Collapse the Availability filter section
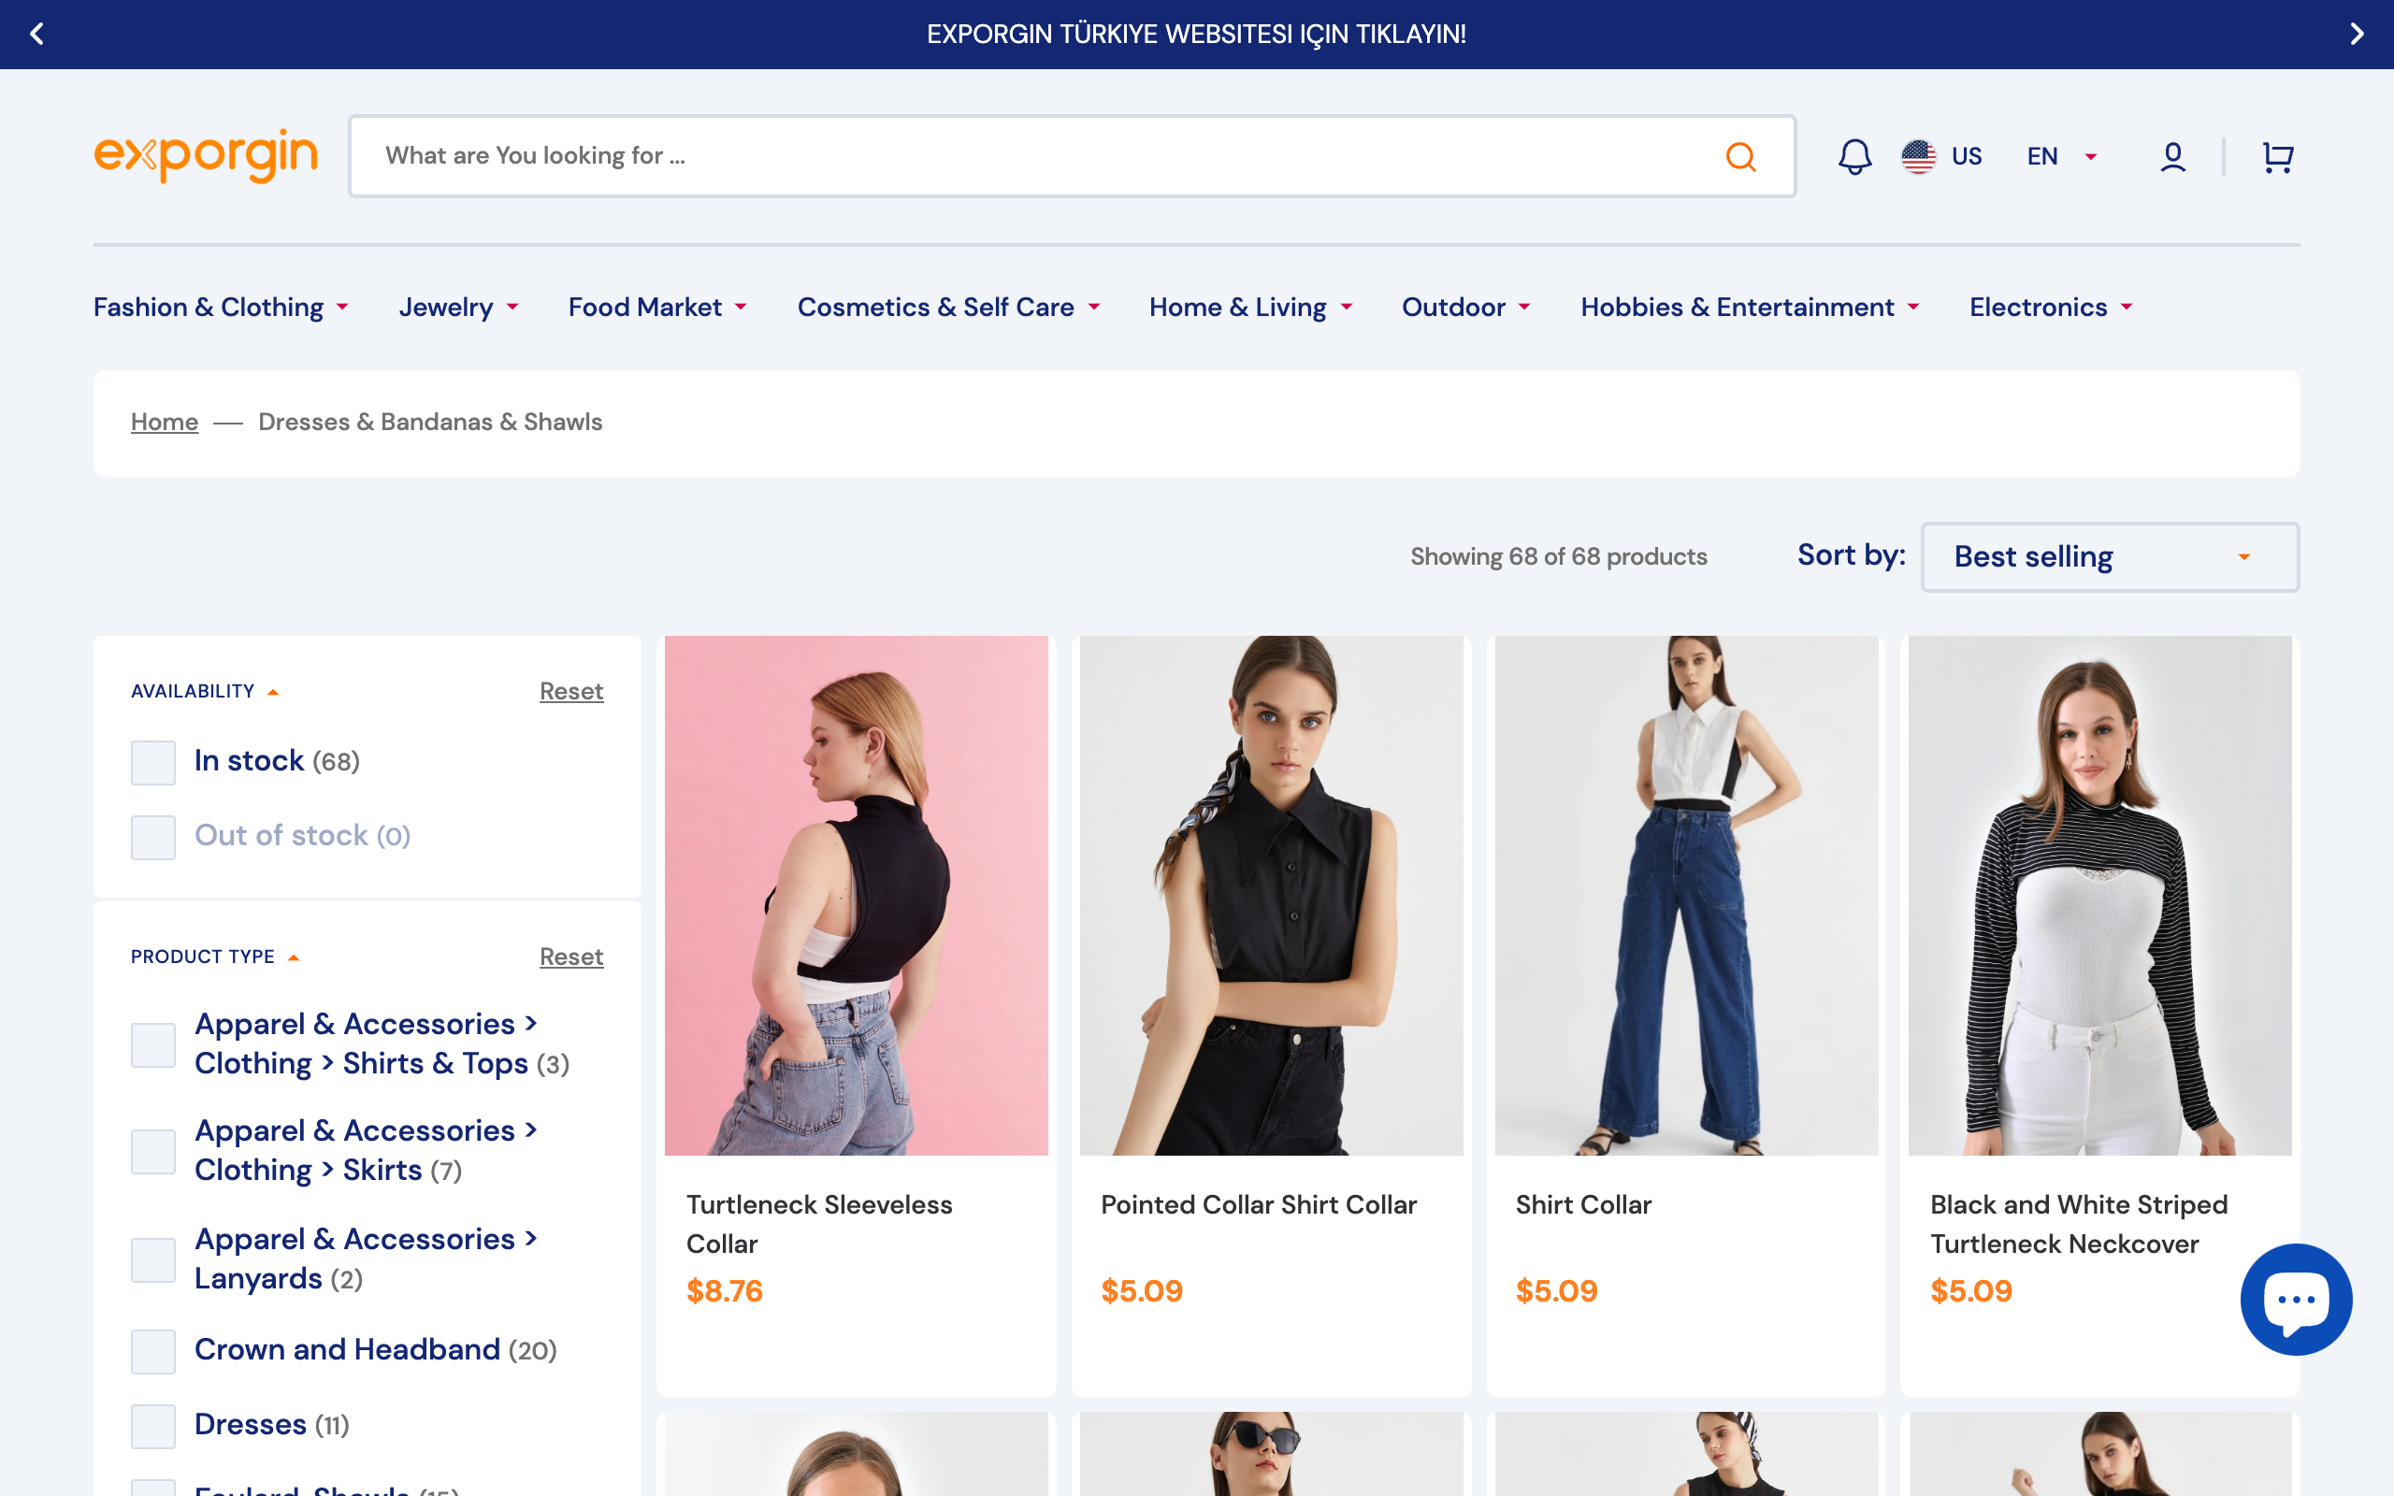2394x1496 pixels. (273, 691)
